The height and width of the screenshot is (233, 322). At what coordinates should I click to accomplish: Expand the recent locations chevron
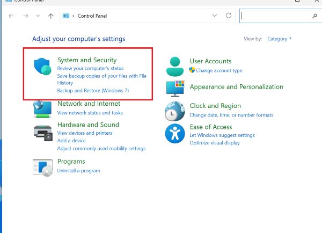(x=38, y=16)
